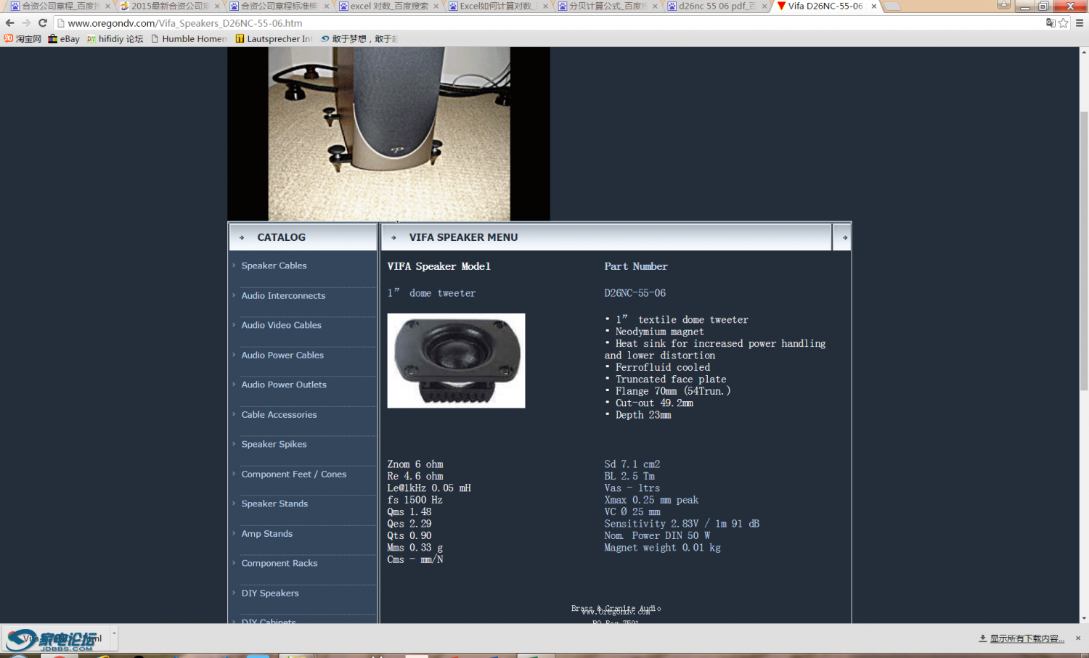This screenshot has height=658, width=1089.
Task: Click the dome tweeter product photo
Action: click(x=456, y=361)
